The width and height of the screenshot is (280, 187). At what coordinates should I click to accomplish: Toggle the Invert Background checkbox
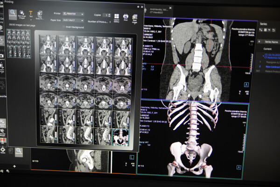pos(64,27)
